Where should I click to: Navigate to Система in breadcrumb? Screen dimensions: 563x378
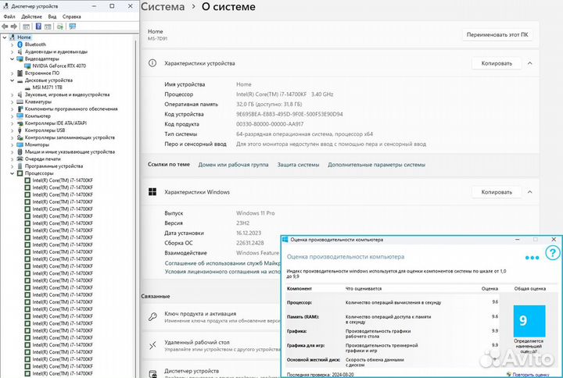click(x=163, y=7)
